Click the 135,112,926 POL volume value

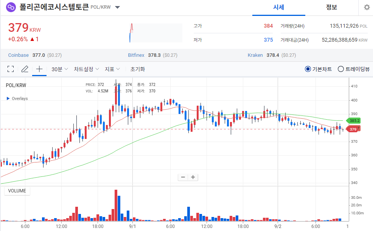pos(348,26)
